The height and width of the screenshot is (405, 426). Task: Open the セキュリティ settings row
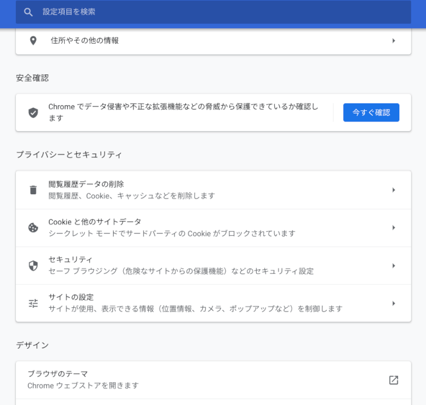[x=213, y=265]
